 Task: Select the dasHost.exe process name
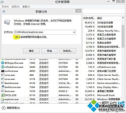(x=12, y=83)
